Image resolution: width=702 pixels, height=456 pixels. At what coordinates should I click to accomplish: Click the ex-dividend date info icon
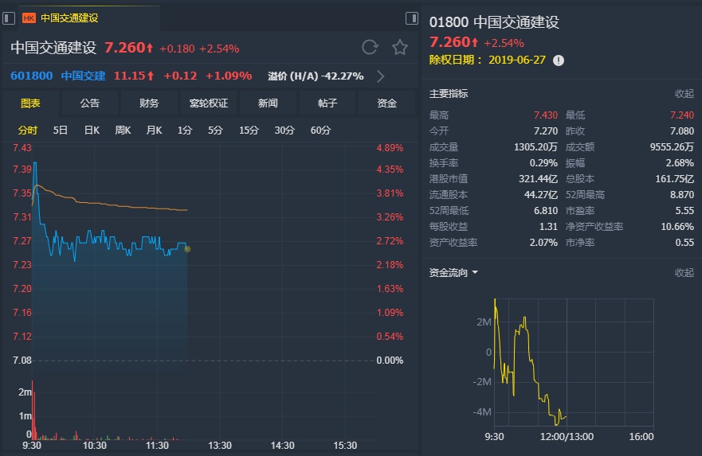pos(559,60)
